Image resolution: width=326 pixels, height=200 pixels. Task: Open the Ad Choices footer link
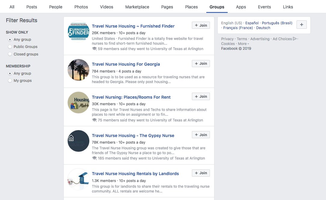point(282,39)
